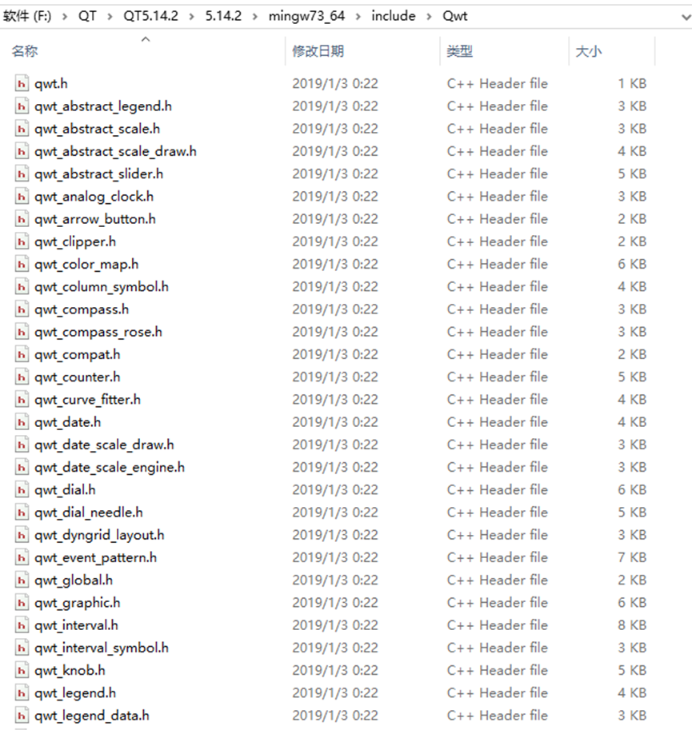Click the file icon of qwt_curve_fitter.h
This screenshot has height=734, width=692.
21,400
